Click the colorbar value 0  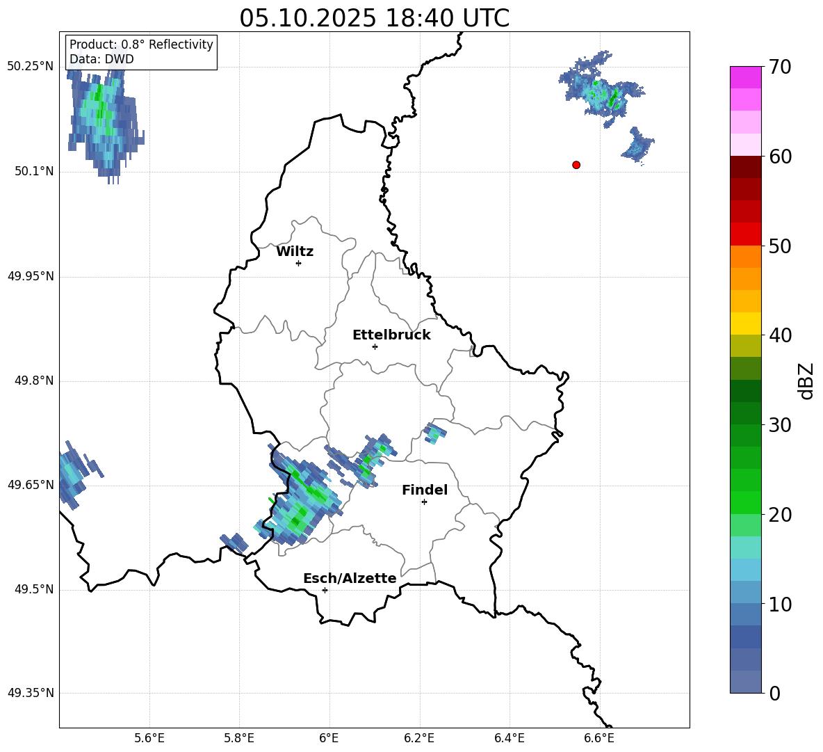point(774,693)
